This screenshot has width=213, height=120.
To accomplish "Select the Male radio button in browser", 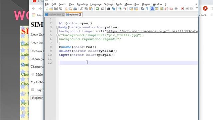I will click(33, 74).
